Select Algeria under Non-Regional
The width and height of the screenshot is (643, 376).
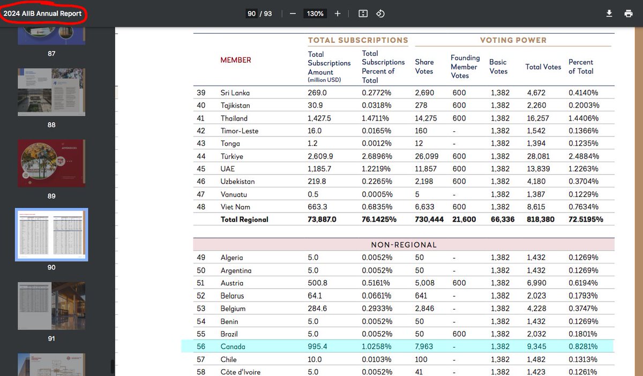point(231,258)
